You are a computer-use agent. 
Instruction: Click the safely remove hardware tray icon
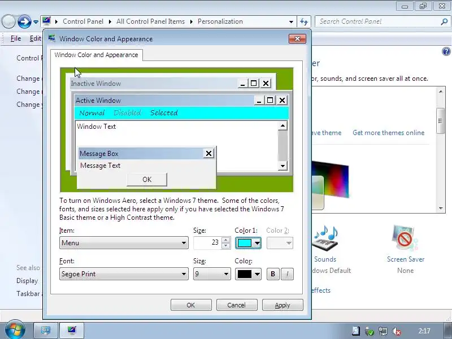(x=370, y=331)
